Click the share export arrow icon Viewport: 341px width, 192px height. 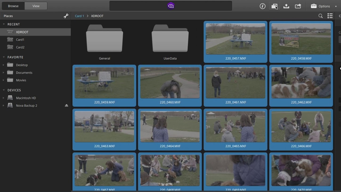coord(298,6)
